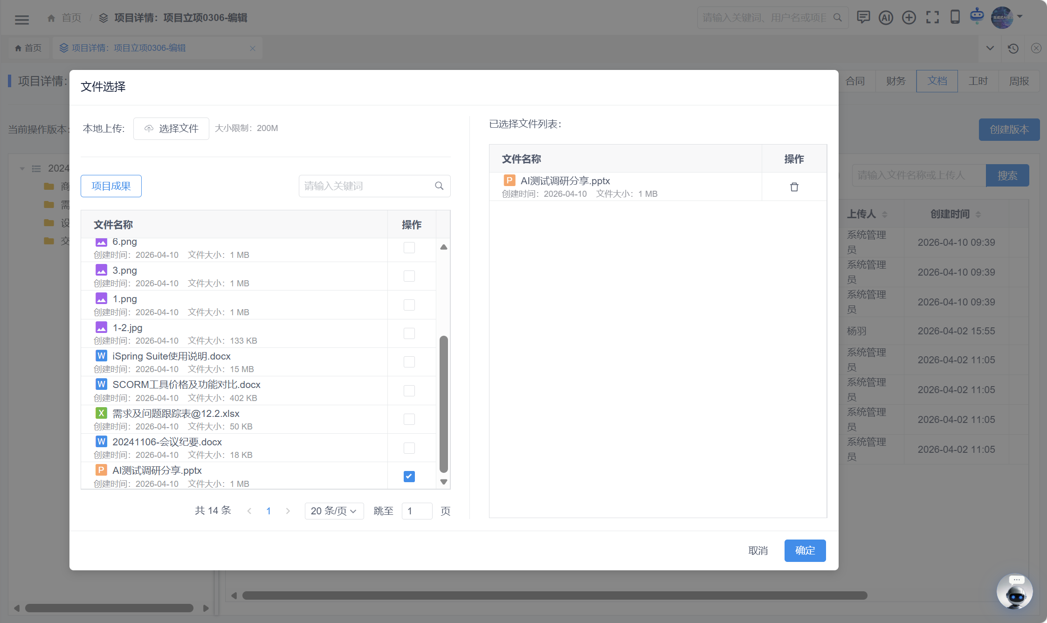
Task: Select iSpring Suite使用说明.docx checkbox
Action: pyautogui.click(x=409, y=362)
